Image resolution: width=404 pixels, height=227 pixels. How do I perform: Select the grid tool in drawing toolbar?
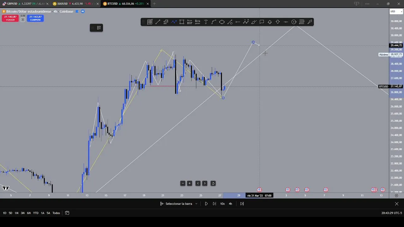tap(150, 22)
